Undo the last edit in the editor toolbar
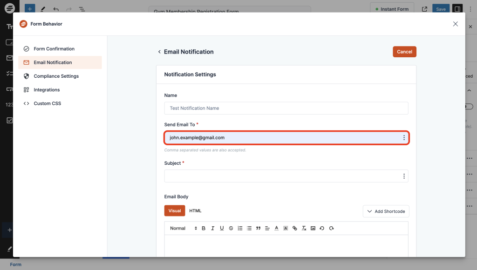 tap(322, 229)
